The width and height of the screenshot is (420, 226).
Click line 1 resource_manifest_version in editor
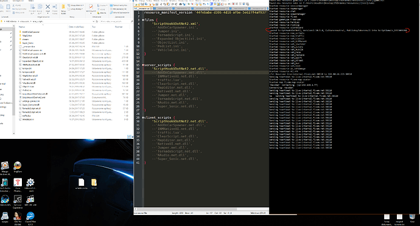click(206, 12)
